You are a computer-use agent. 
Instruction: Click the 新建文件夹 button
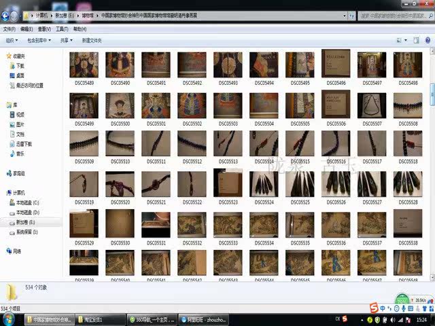pyautogui.click(x=92, y=41)
